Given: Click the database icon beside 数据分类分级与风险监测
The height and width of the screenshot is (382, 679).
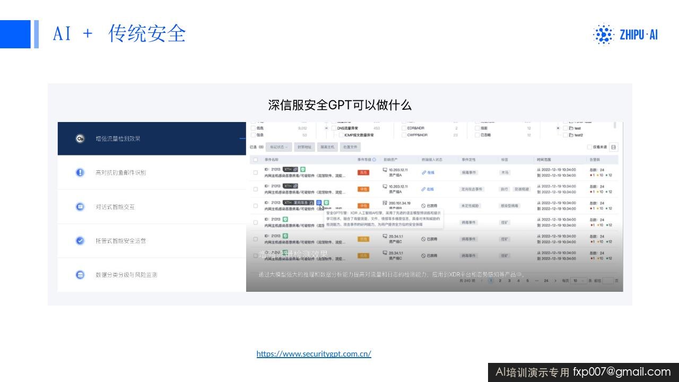Looking at the screenshot, I should [x=80, y=275].
